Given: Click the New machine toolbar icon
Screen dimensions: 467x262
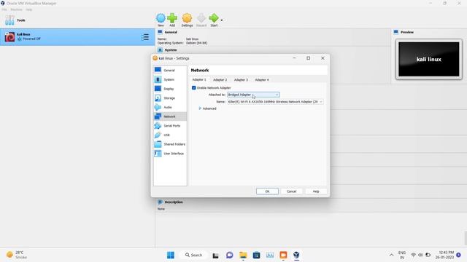Looking at the screenshot, I should 161,20.
